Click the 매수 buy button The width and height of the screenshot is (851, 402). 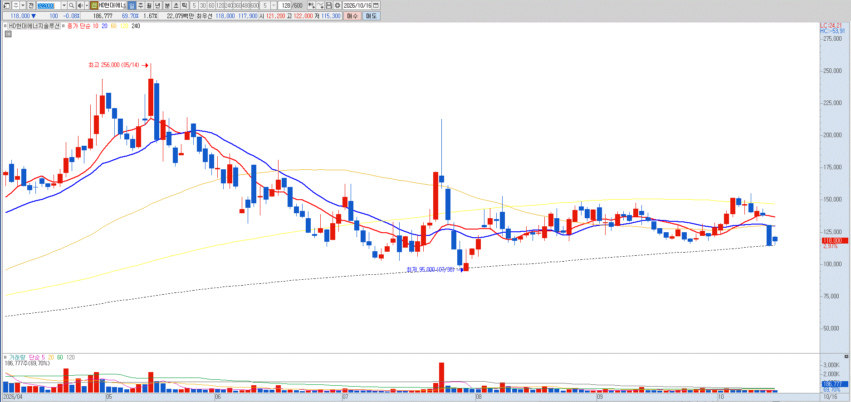pyautogui.click(x=352, y=16)
